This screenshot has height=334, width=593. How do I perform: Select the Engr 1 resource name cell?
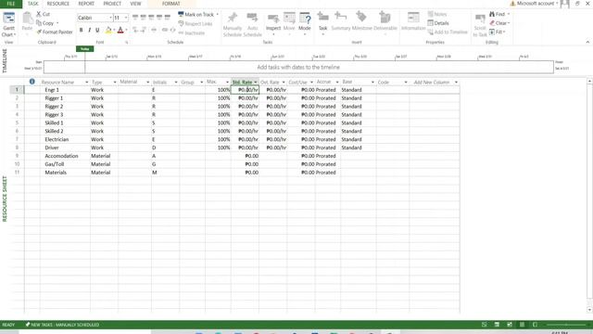[x=65, y=90]
